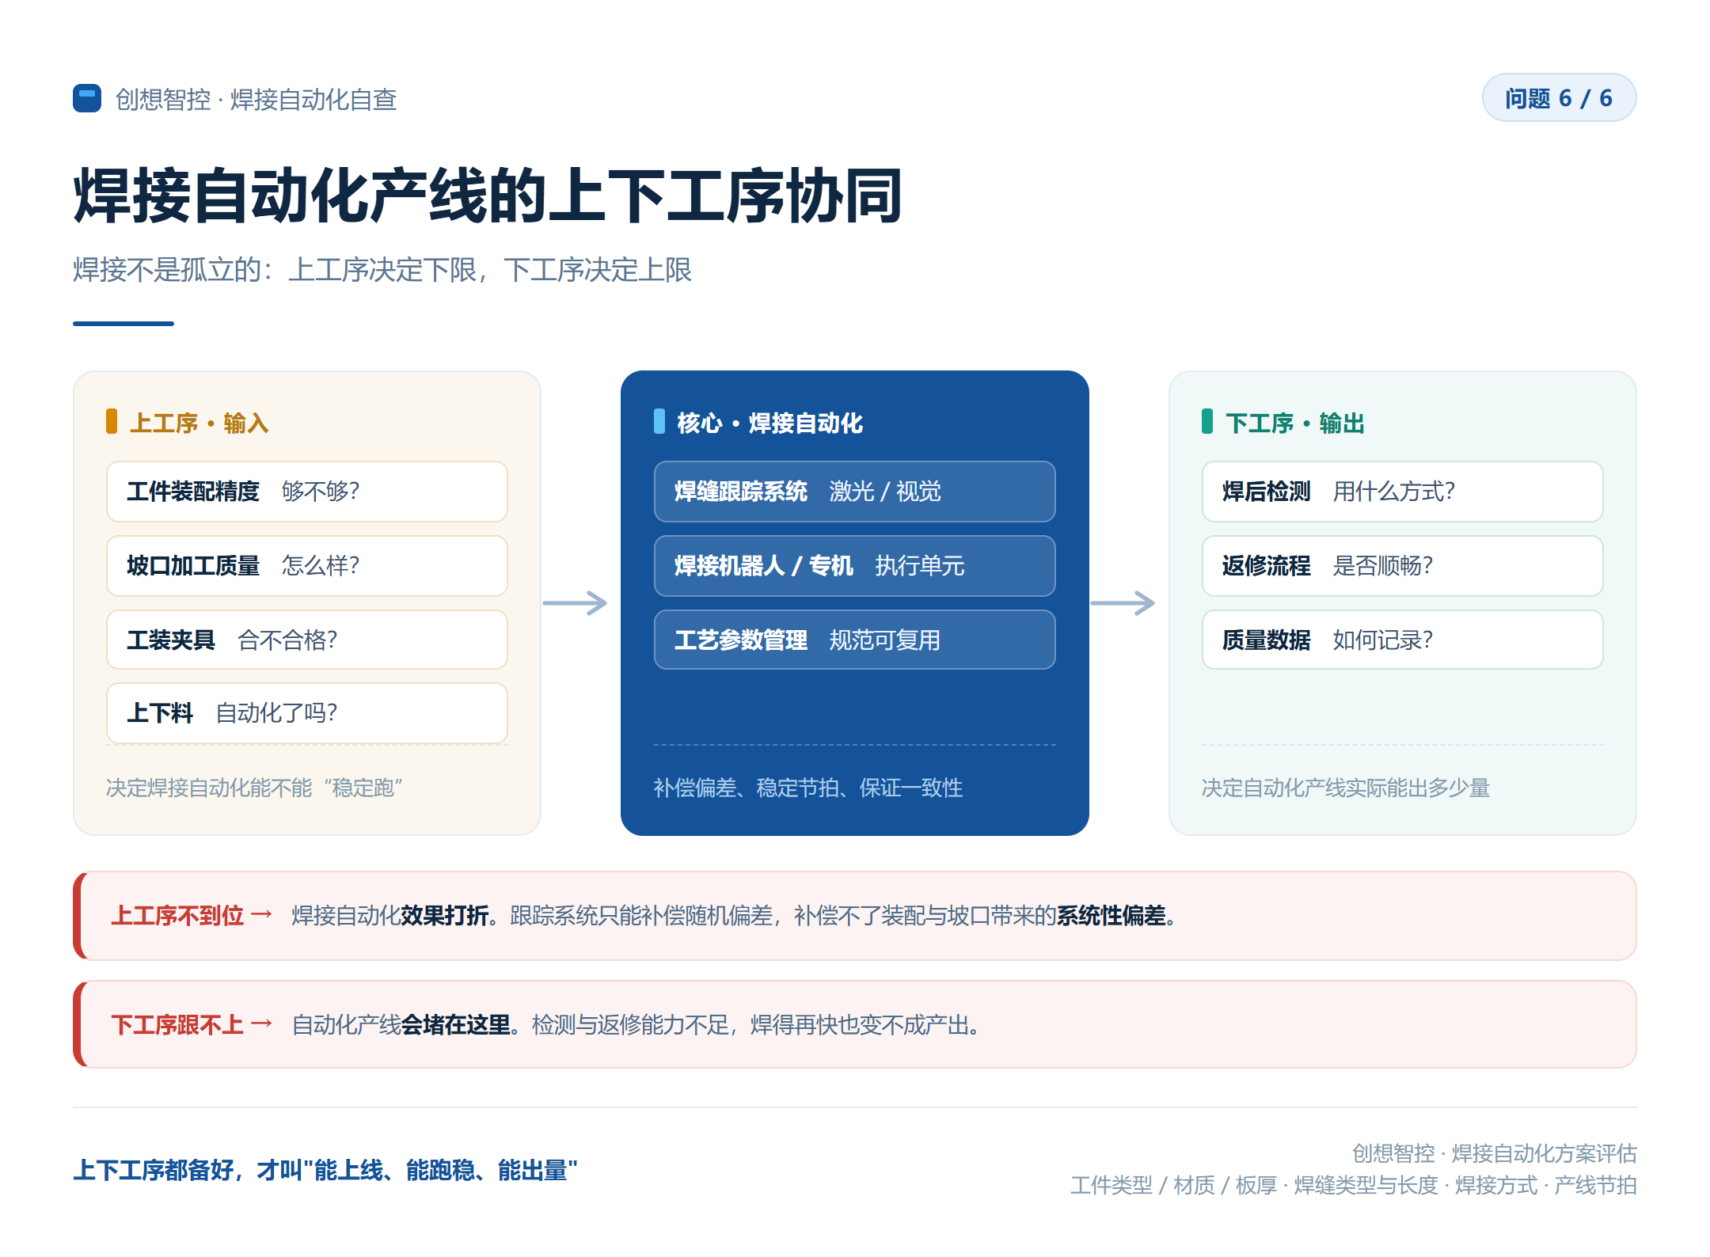1710x1257 pixels.
Task: Click the 下工序跟不上 warning banner
Action: 855,1024
